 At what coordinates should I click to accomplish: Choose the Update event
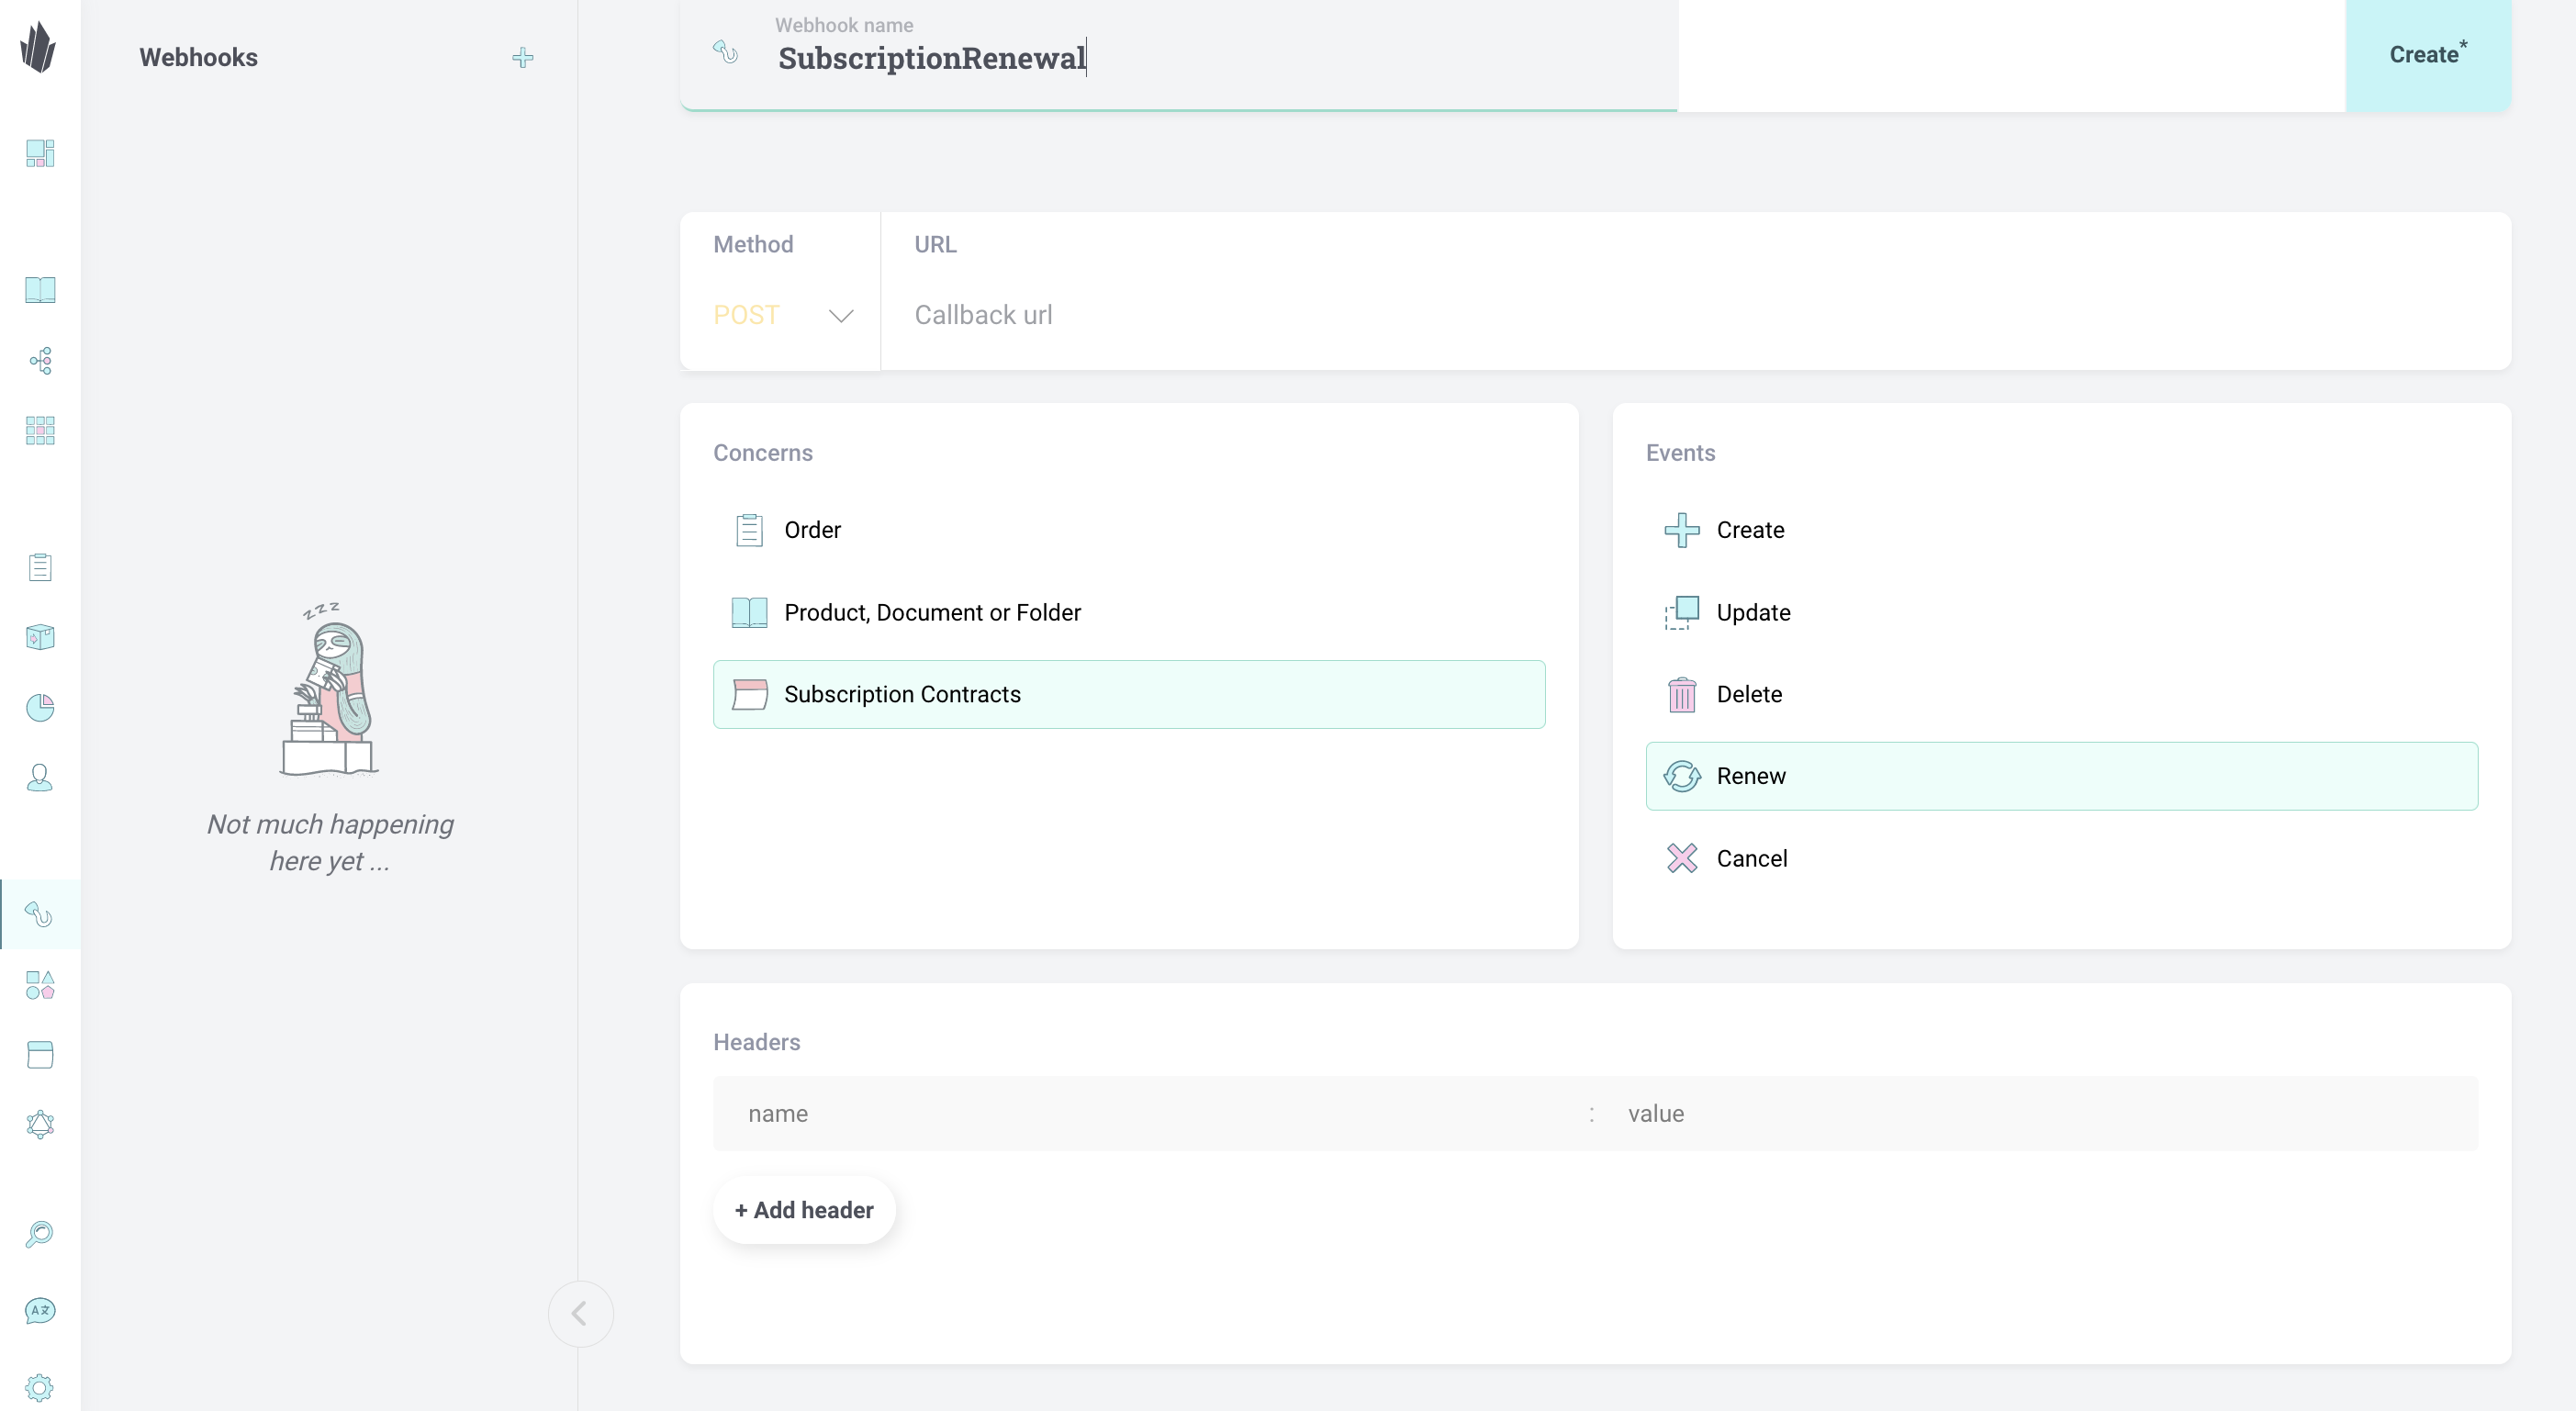pos(2061,612)
